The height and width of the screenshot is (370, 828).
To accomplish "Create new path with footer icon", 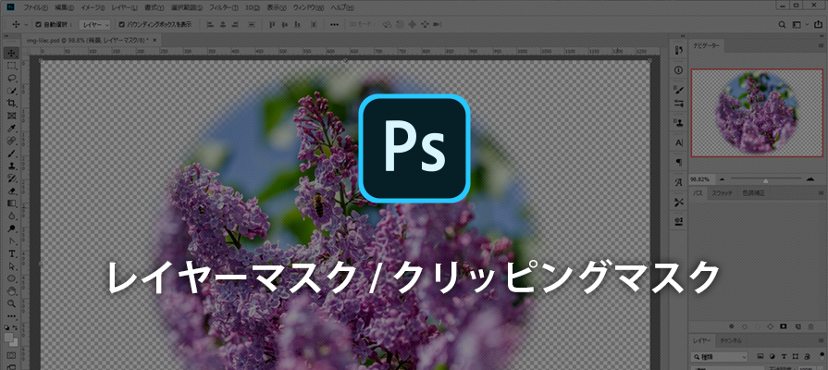I will coord(797,327).
